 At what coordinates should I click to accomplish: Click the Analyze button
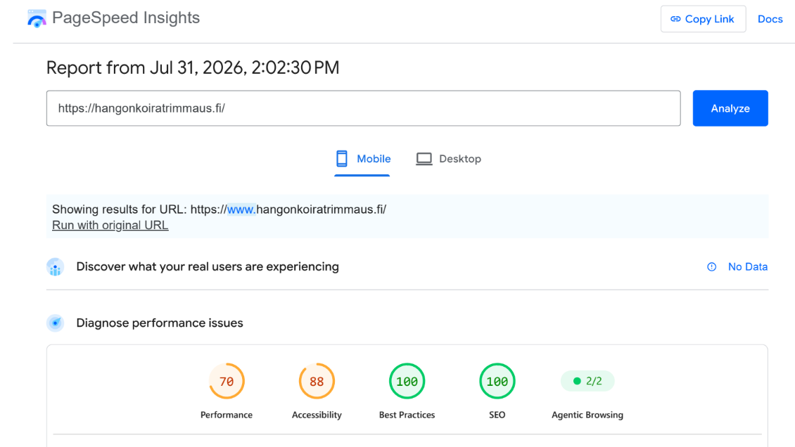click(730, 108)
